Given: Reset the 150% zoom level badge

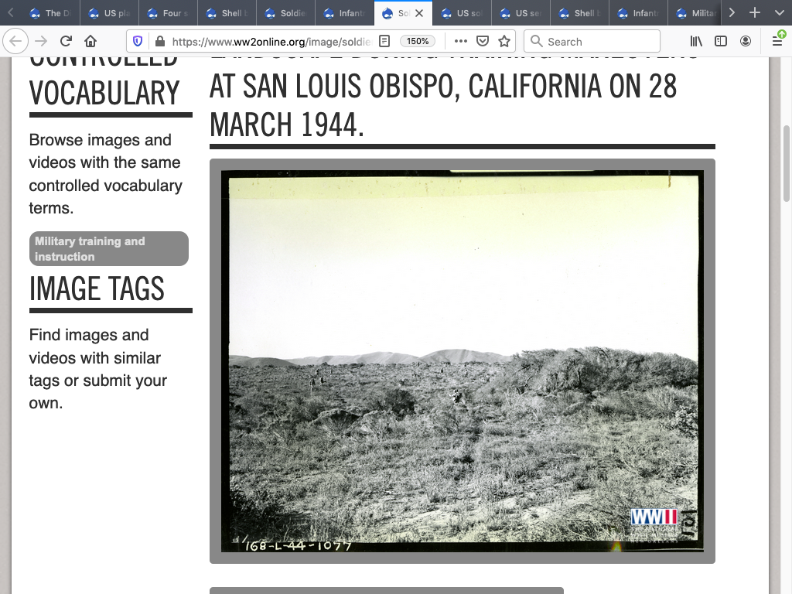Looking at the screenshot, I should coord(418,42).
